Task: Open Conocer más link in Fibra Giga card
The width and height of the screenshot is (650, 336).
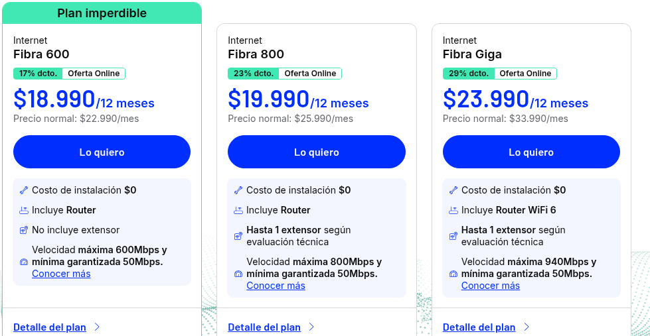Action: click(491, 286)
